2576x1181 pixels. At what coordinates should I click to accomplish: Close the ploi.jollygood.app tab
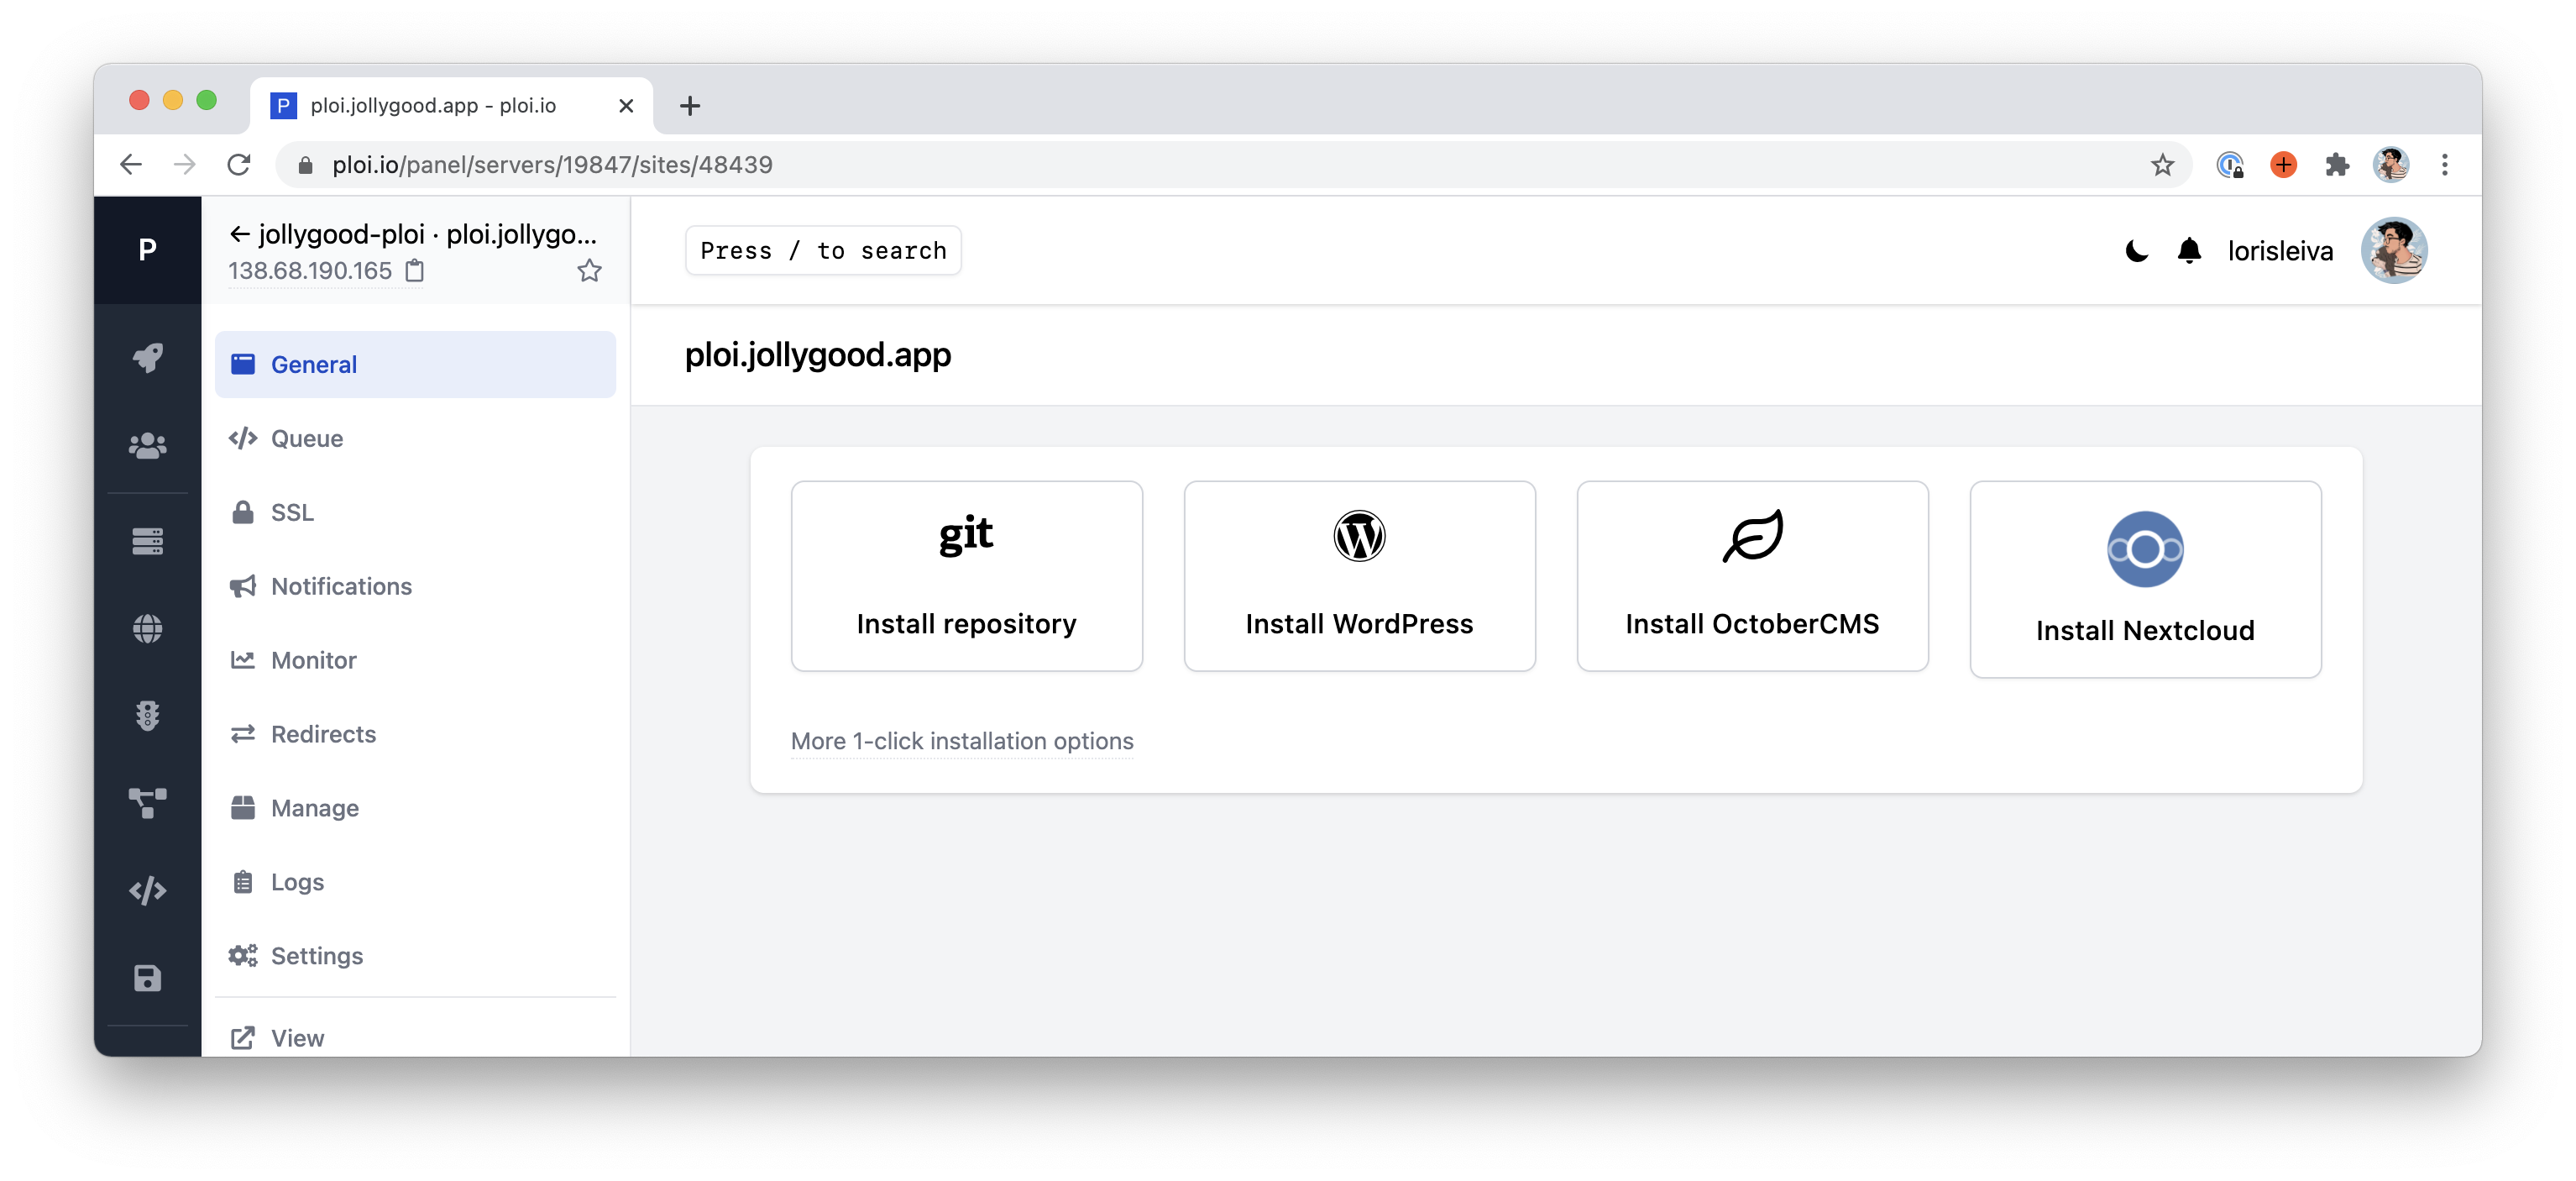(626, 106)
